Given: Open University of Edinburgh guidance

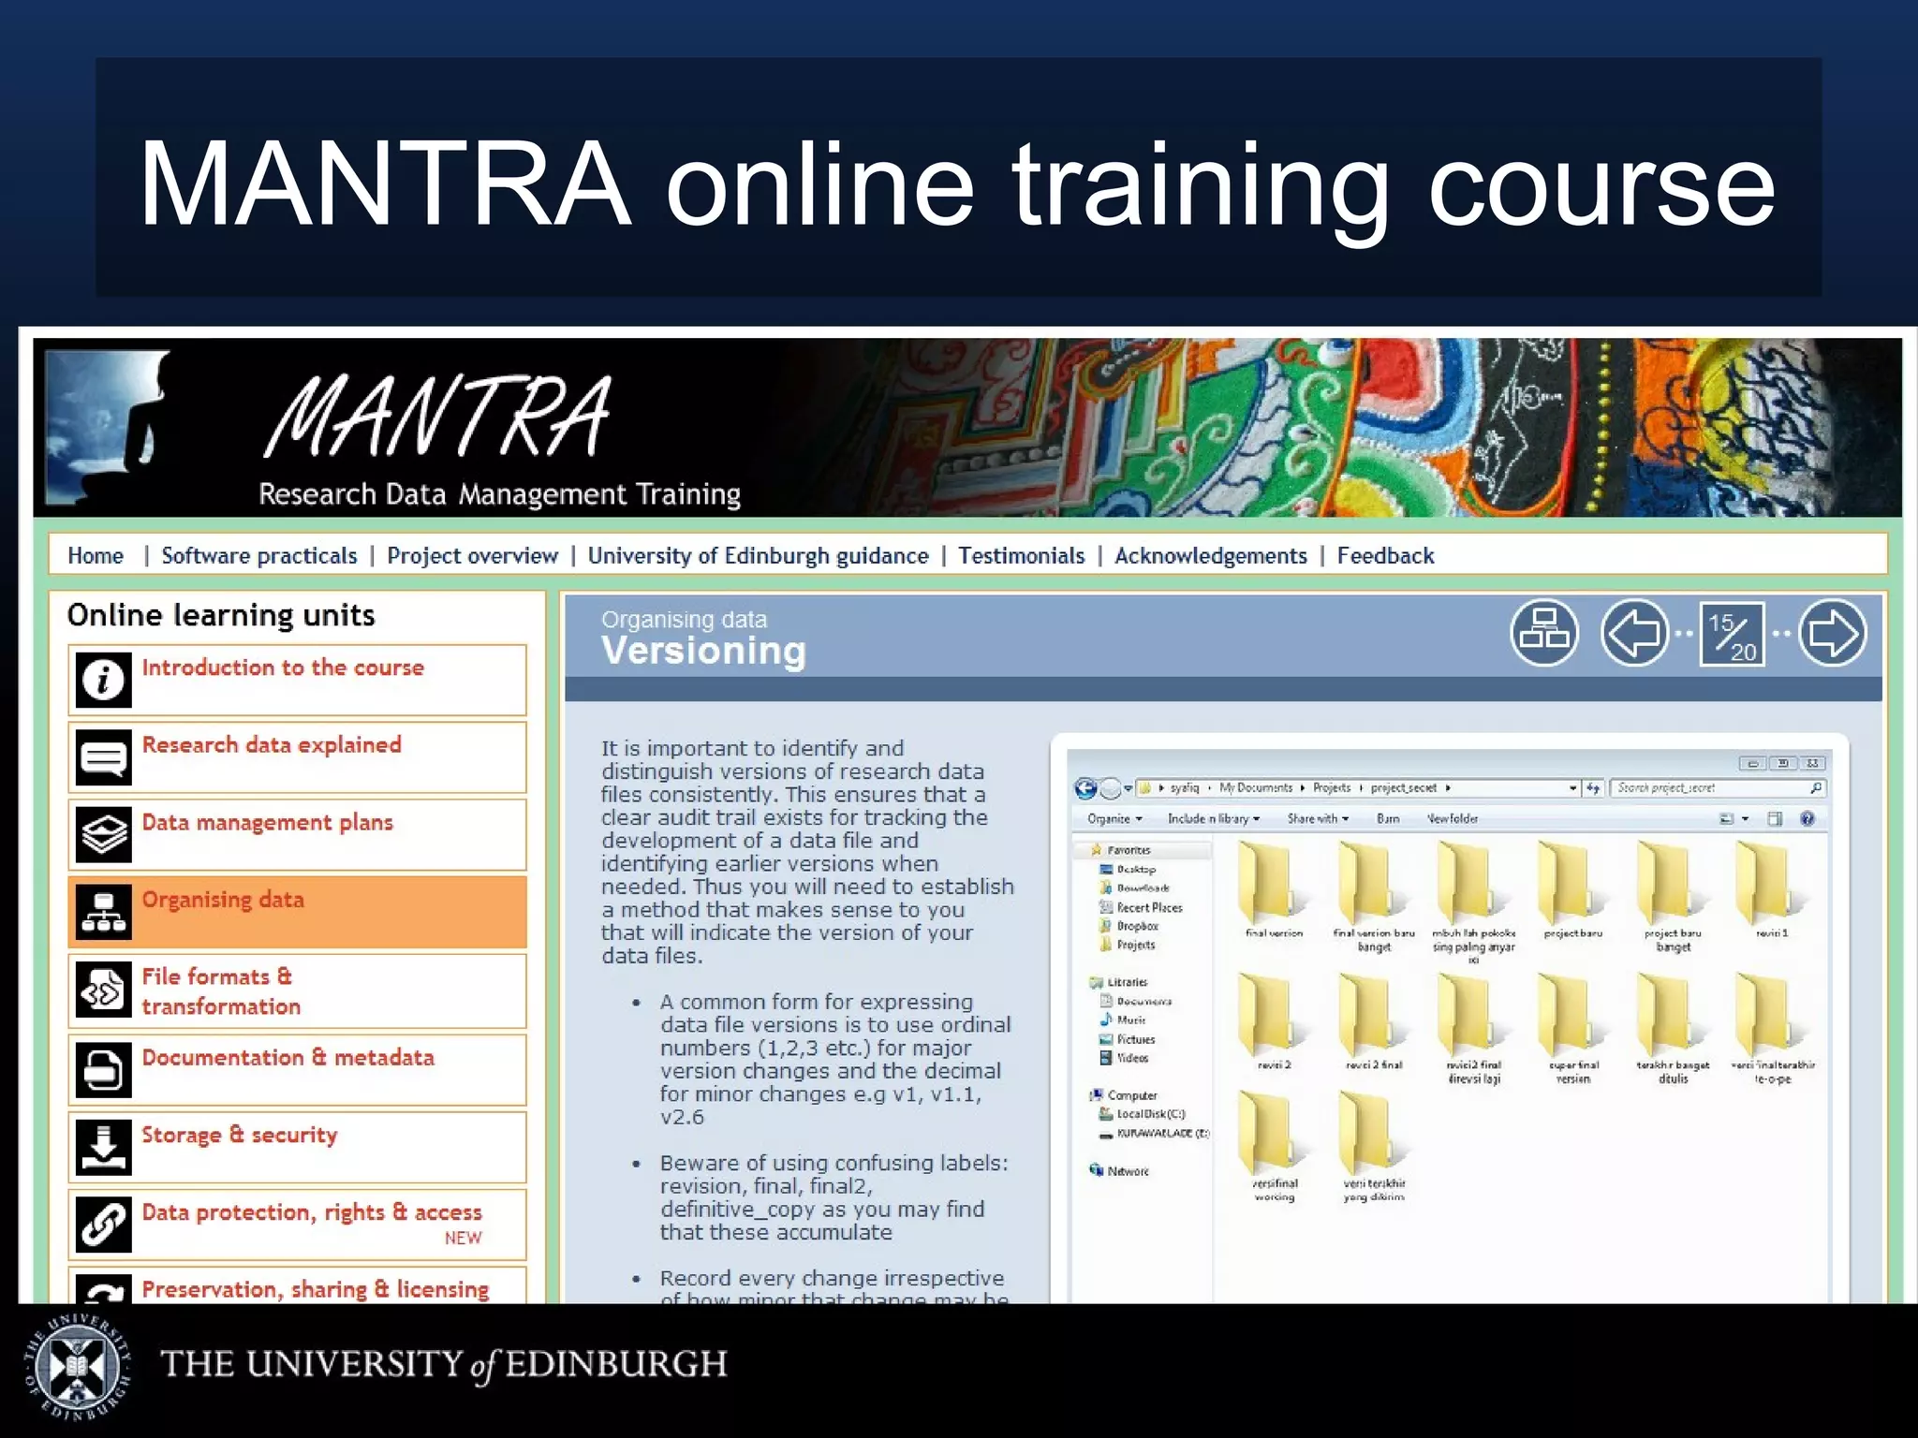Looking at the screenshot, I should click(759, 556).
